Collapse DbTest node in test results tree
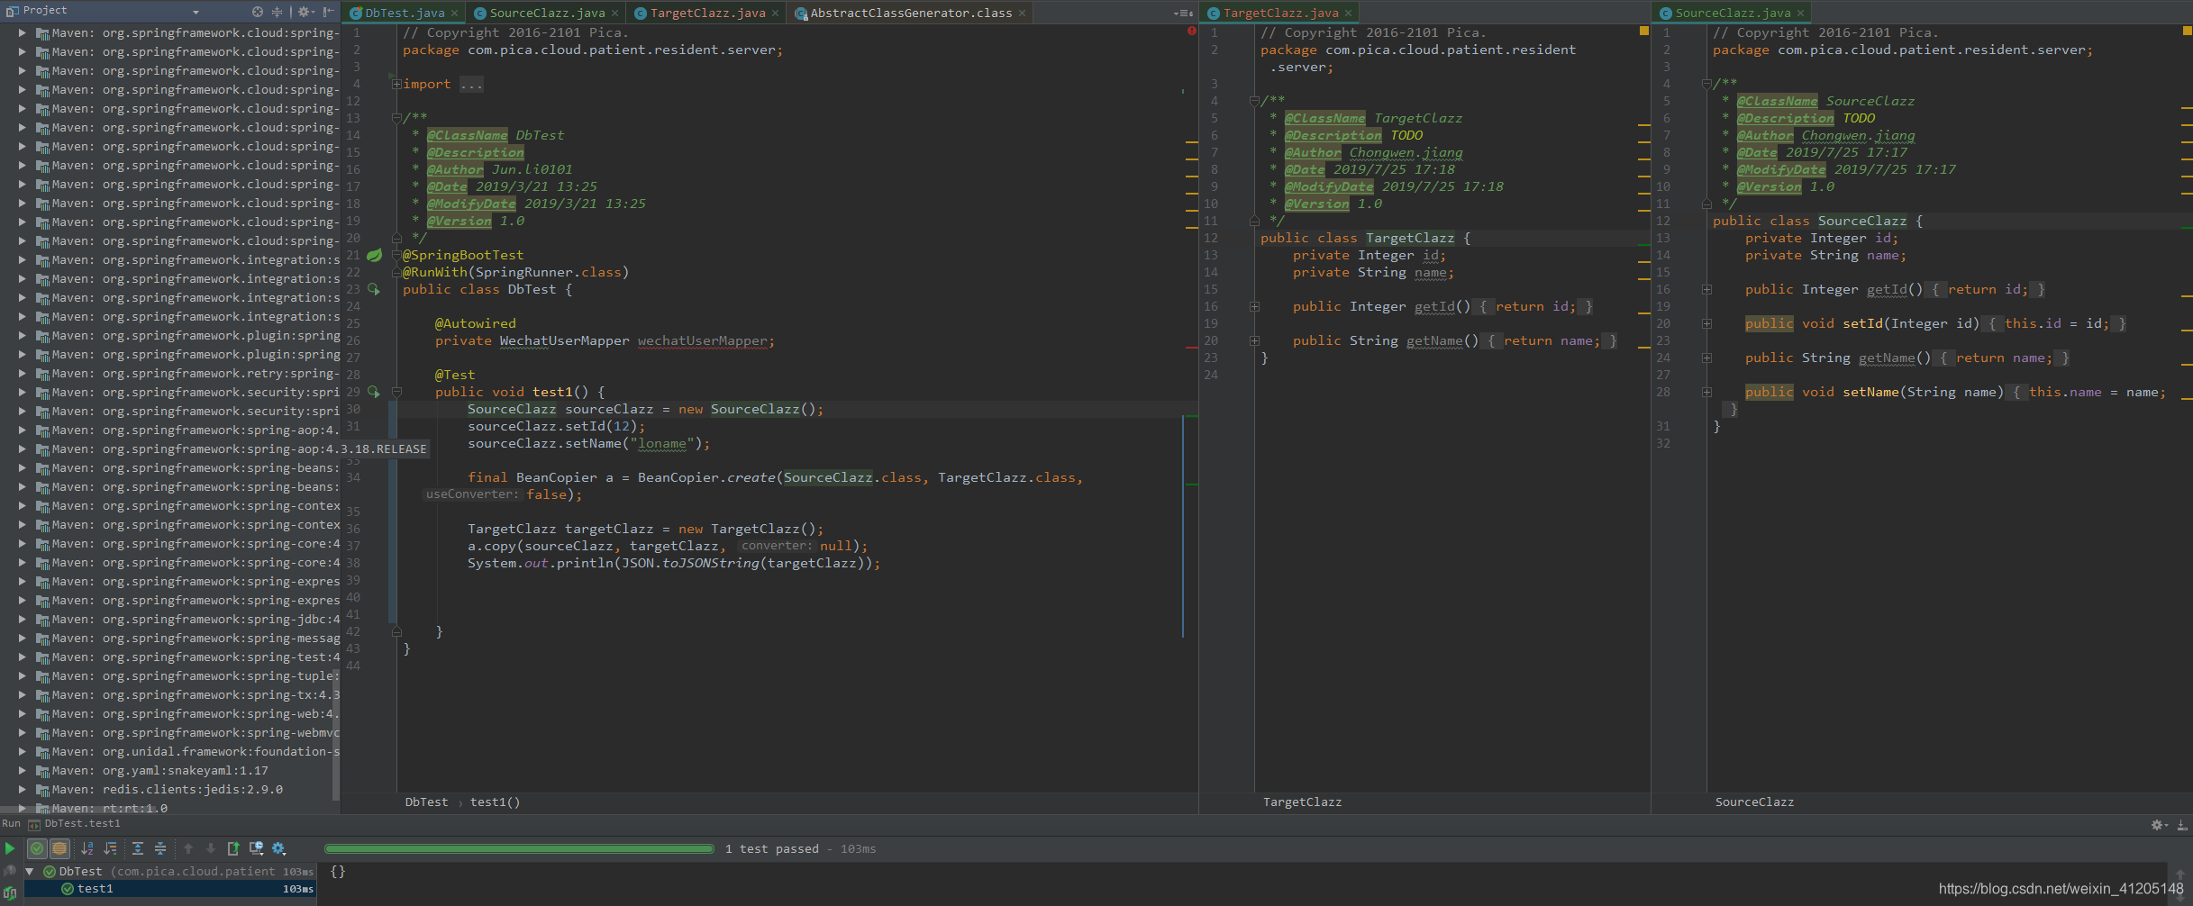2193x906 pixels. [x=30, y=872]
